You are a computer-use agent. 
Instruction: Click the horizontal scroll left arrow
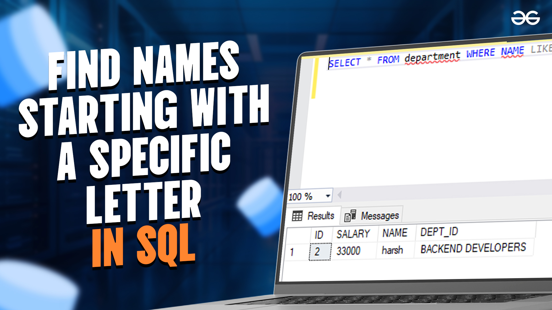pyautogui.click(x=340, y=195)
